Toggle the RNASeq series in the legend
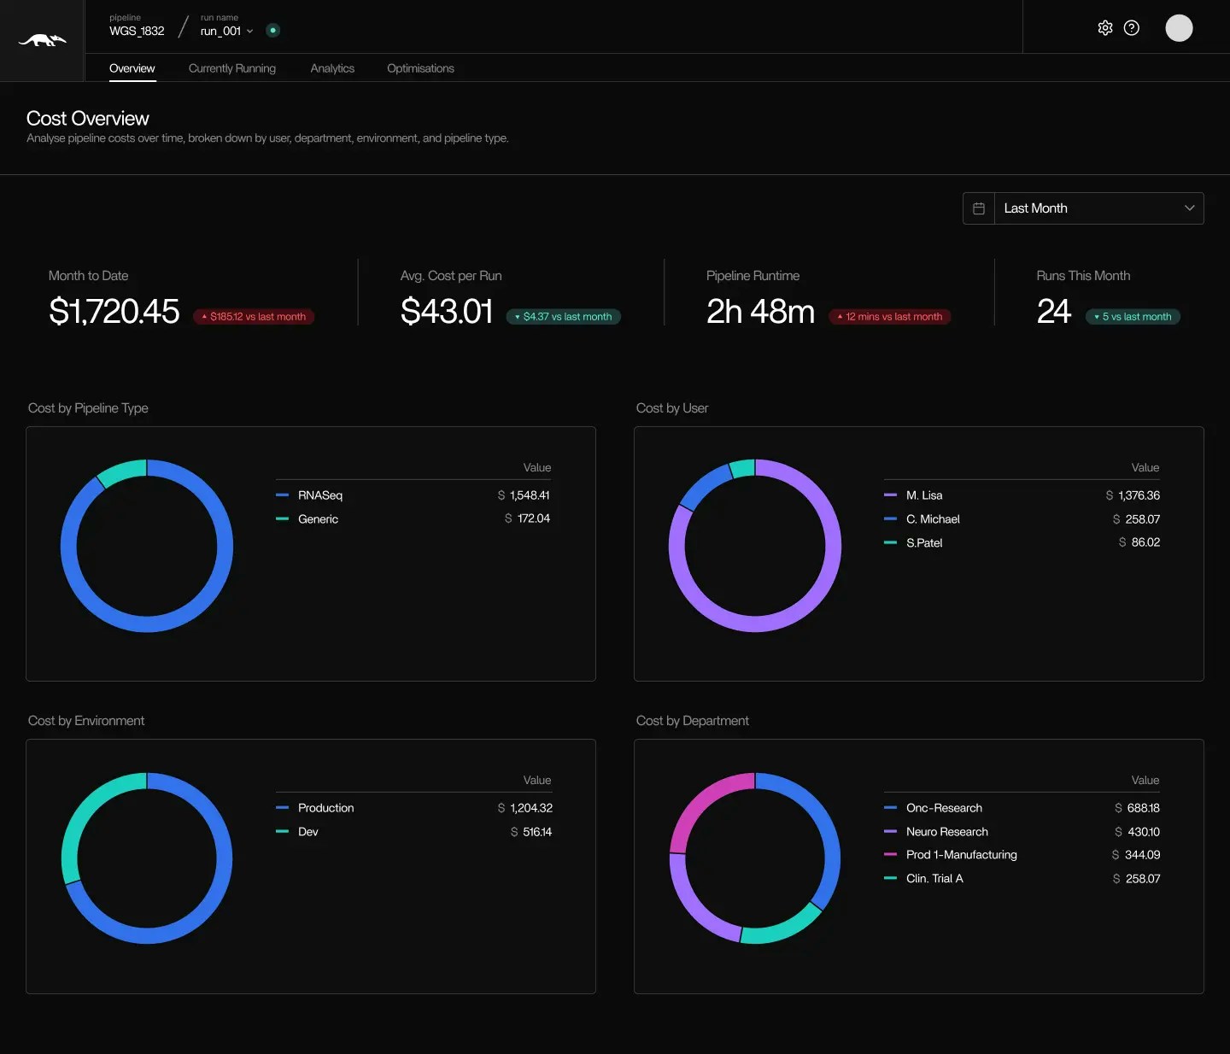The height and width of the screenshot is (1054, 1230). 319,495
